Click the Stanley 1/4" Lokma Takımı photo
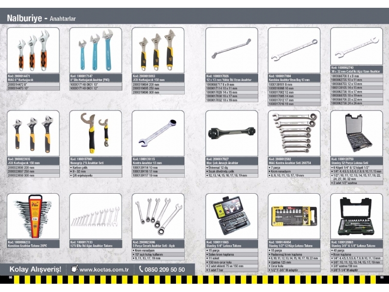This screenshot has width=389, height=292. (231, 216)
